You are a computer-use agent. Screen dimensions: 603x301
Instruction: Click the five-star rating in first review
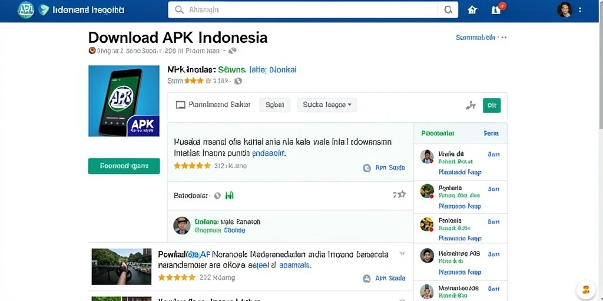pyautogui.click(x=193, y=166)
